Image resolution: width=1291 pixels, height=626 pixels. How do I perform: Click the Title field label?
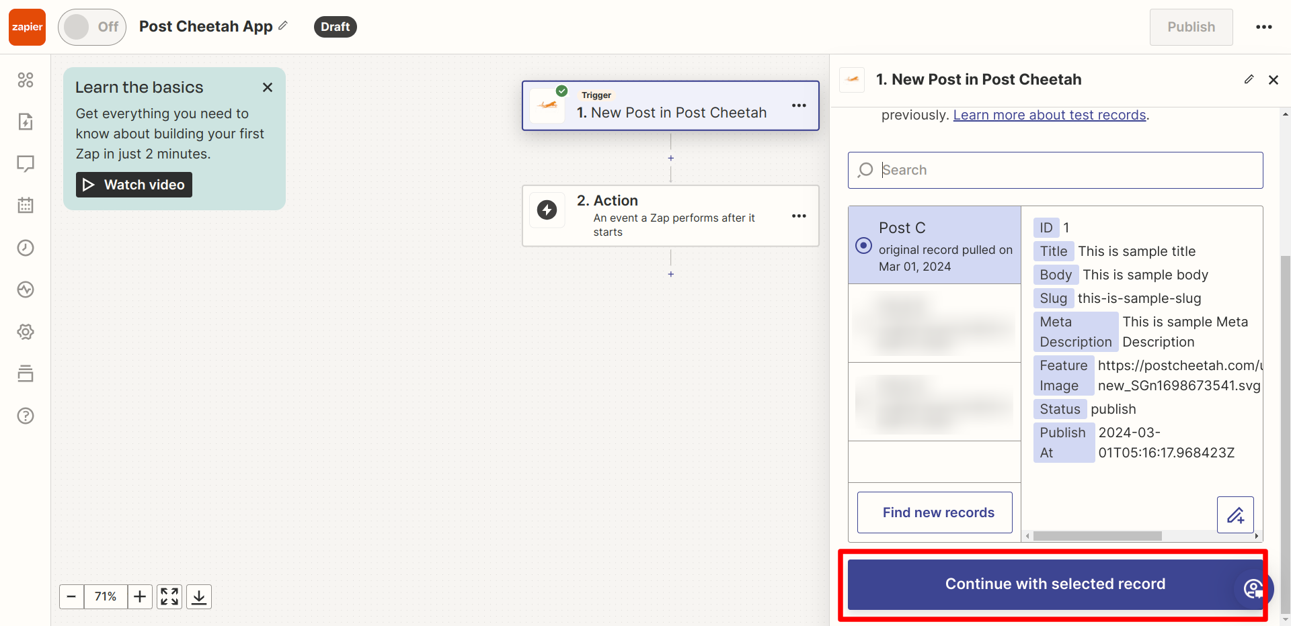point(1054,251)
